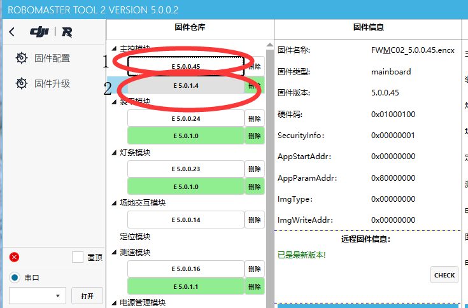Delete firmware E 5.0.0.23 with 删除
Image resolution: width=468 pixels, height=308 pixels.
(255, 169)
